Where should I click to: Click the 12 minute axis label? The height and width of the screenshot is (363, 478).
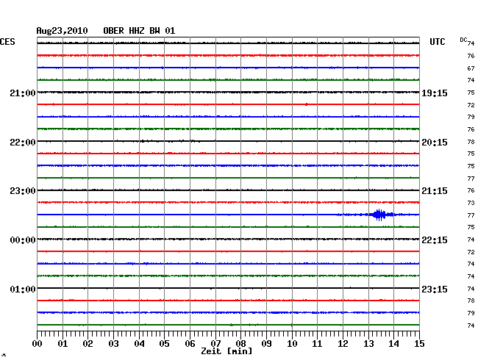point(343,343)
